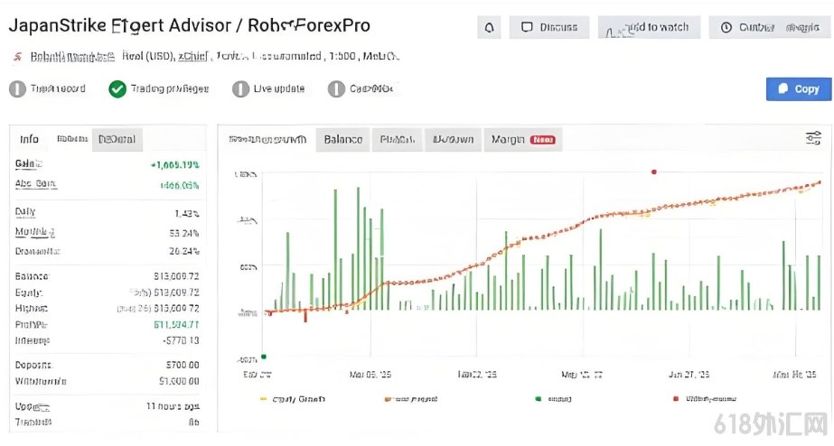Open the Margin chart tab
This screenshot has width=834, height=446.
(x=523, y=139)
